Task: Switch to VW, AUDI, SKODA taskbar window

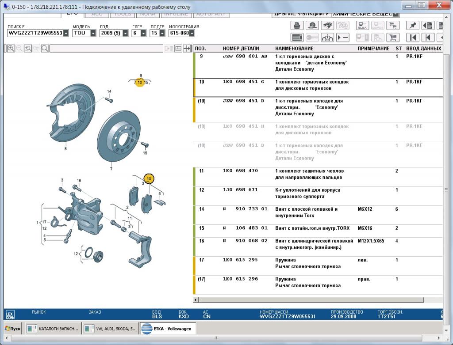Action: point(111,329)
